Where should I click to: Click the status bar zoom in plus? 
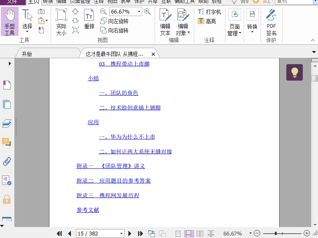(307, 233)
